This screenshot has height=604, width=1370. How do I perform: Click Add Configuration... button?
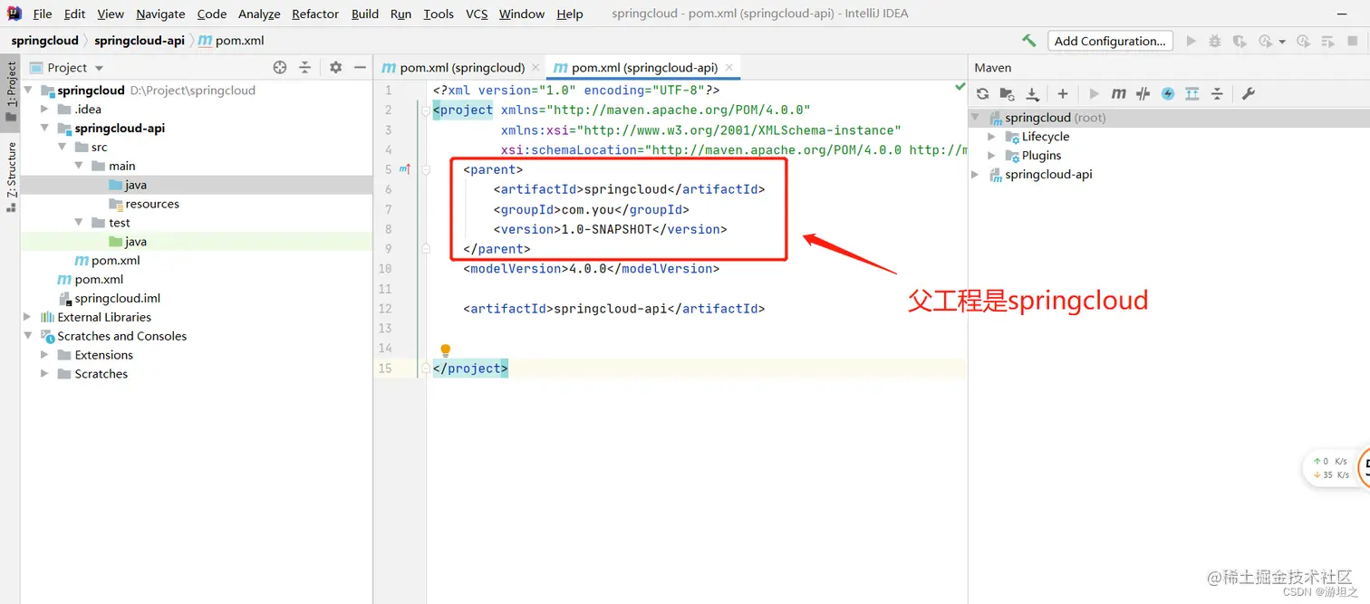(x=1110, y=41)
